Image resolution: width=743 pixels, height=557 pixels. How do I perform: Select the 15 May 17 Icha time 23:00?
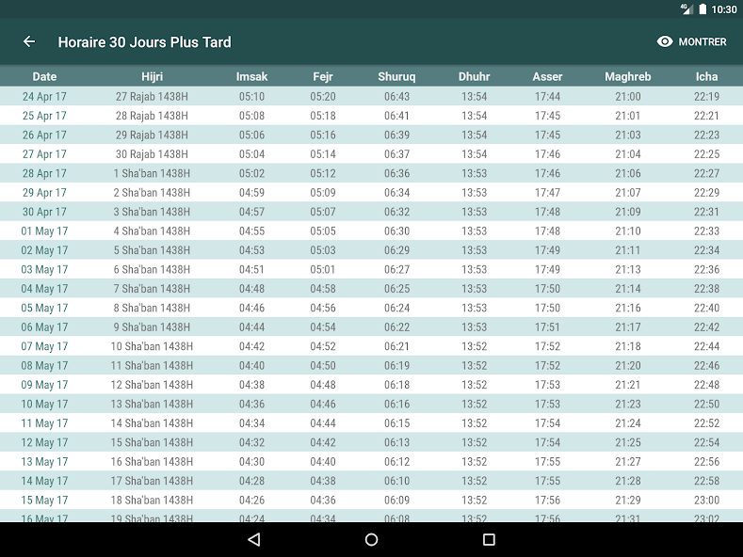(x=706, y=501)
